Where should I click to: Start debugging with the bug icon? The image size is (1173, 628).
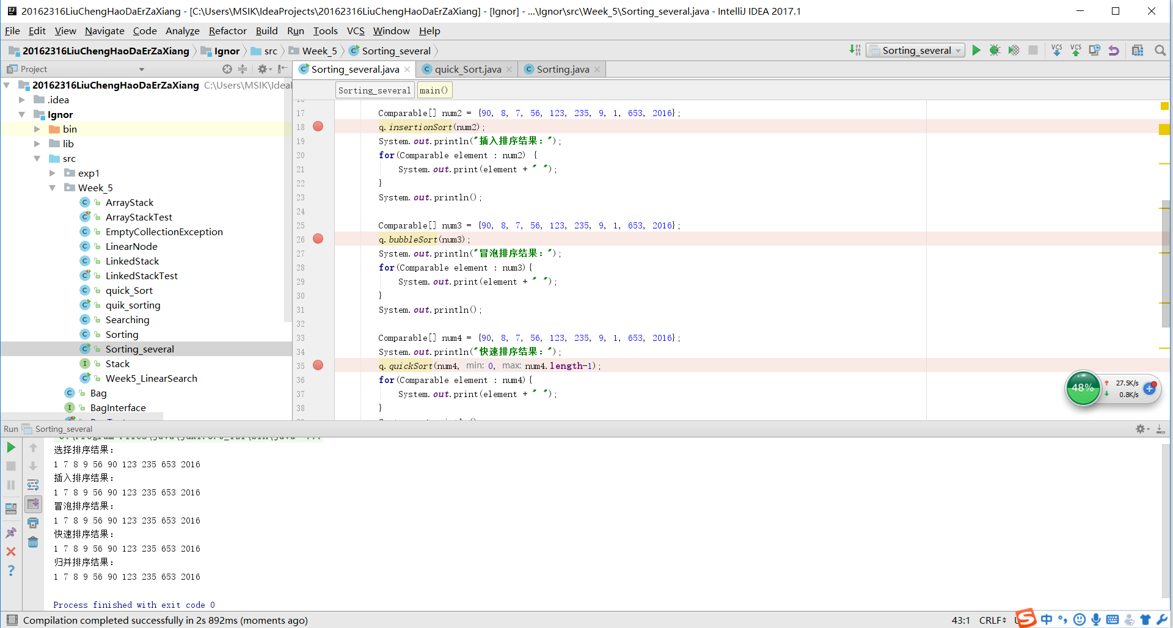[x=995, y=50]
